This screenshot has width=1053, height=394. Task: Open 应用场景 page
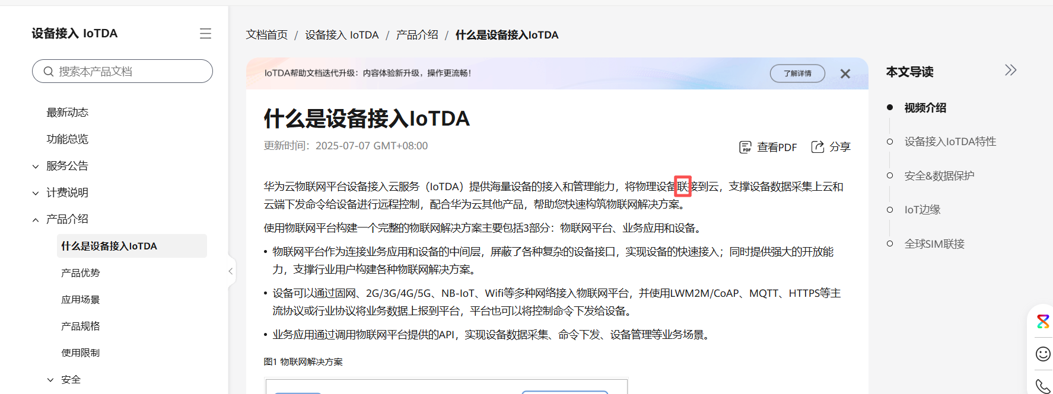click(81, 299)
